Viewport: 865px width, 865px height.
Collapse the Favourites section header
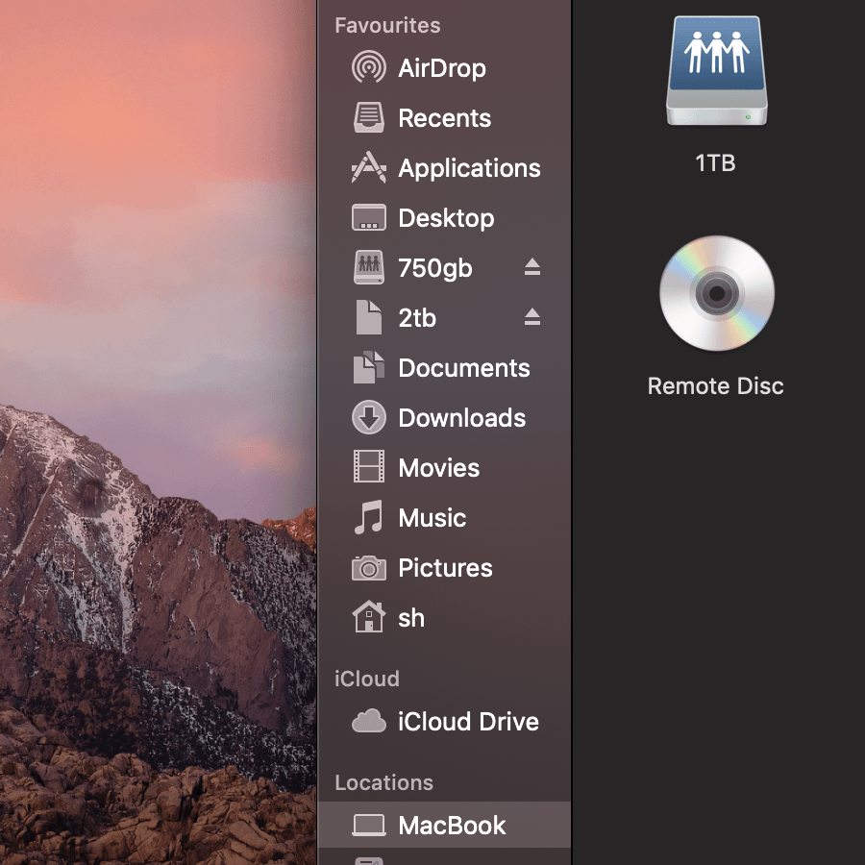[387, 26]
